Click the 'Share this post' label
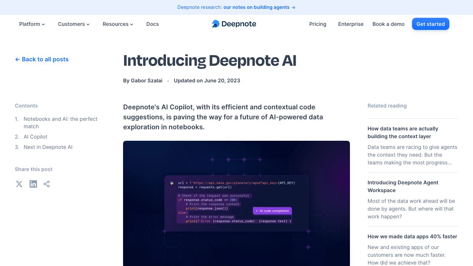The height and width of the screenshot is (266, 473). [34, 169]
